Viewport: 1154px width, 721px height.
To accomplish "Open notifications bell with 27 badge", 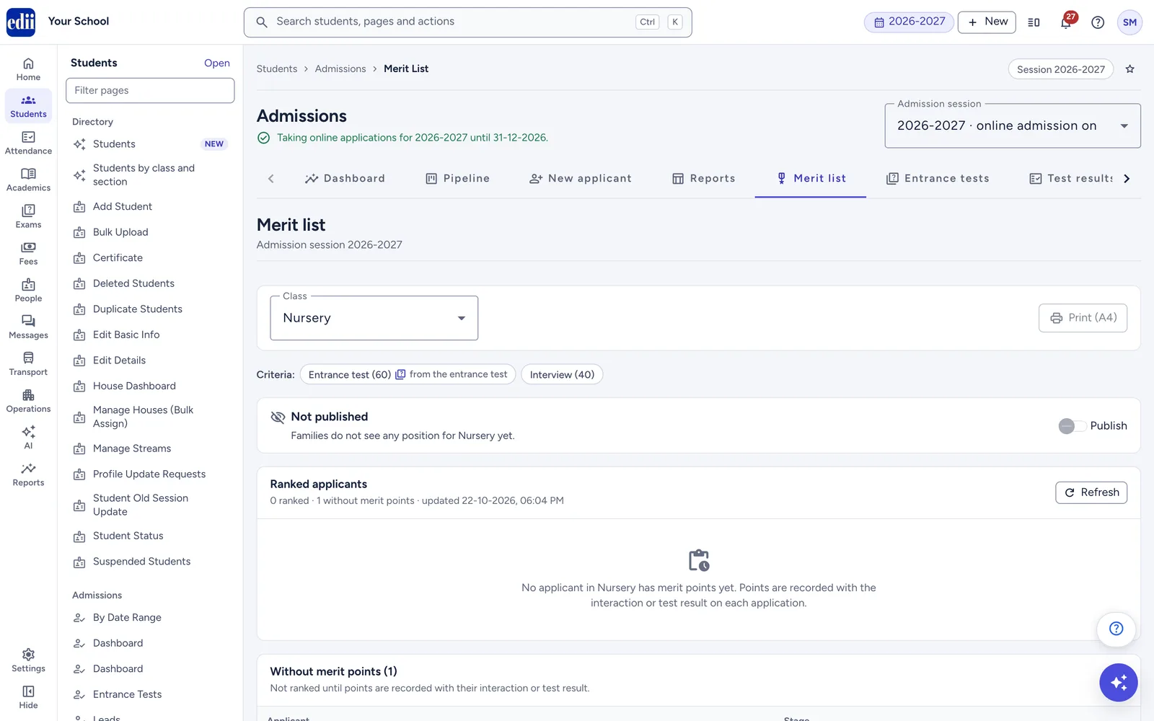I will click(x=1066, y=22).
